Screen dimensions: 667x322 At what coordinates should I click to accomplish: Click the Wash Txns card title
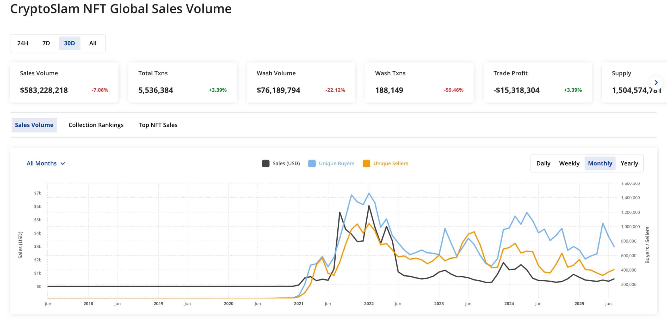[x=390, y=73]
